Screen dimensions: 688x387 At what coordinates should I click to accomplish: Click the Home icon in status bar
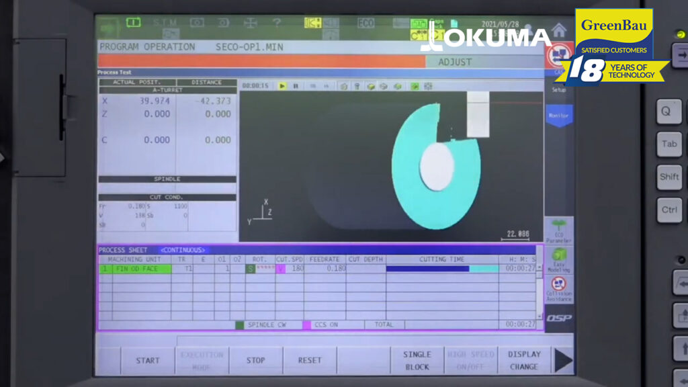coord(560,30)
